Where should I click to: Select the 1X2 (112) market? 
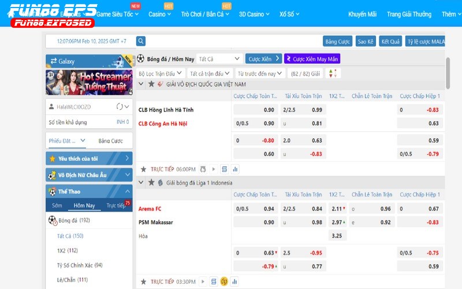click(68, 250)
